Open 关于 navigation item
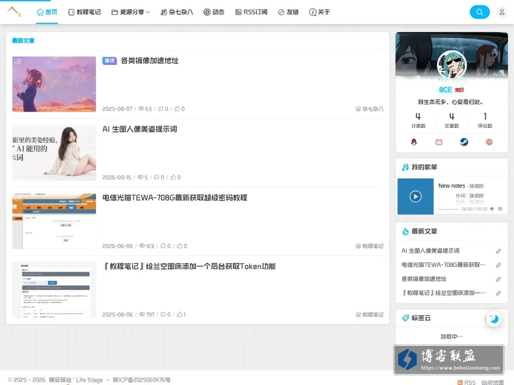Screen dimensions: 514x385 [320, 12]
